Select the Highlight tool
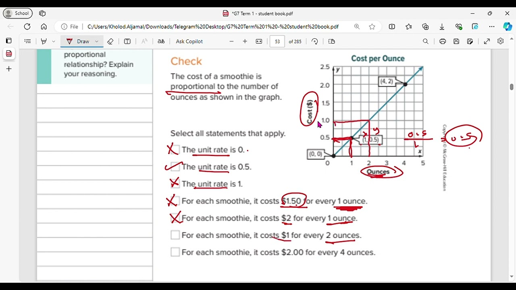516x290 pixels. pos(44,41)
